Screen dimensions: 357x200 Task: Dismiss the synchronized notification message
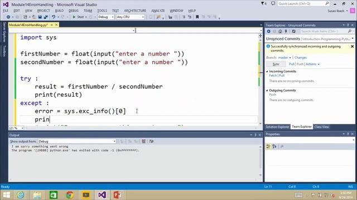(x=352, y=46)
